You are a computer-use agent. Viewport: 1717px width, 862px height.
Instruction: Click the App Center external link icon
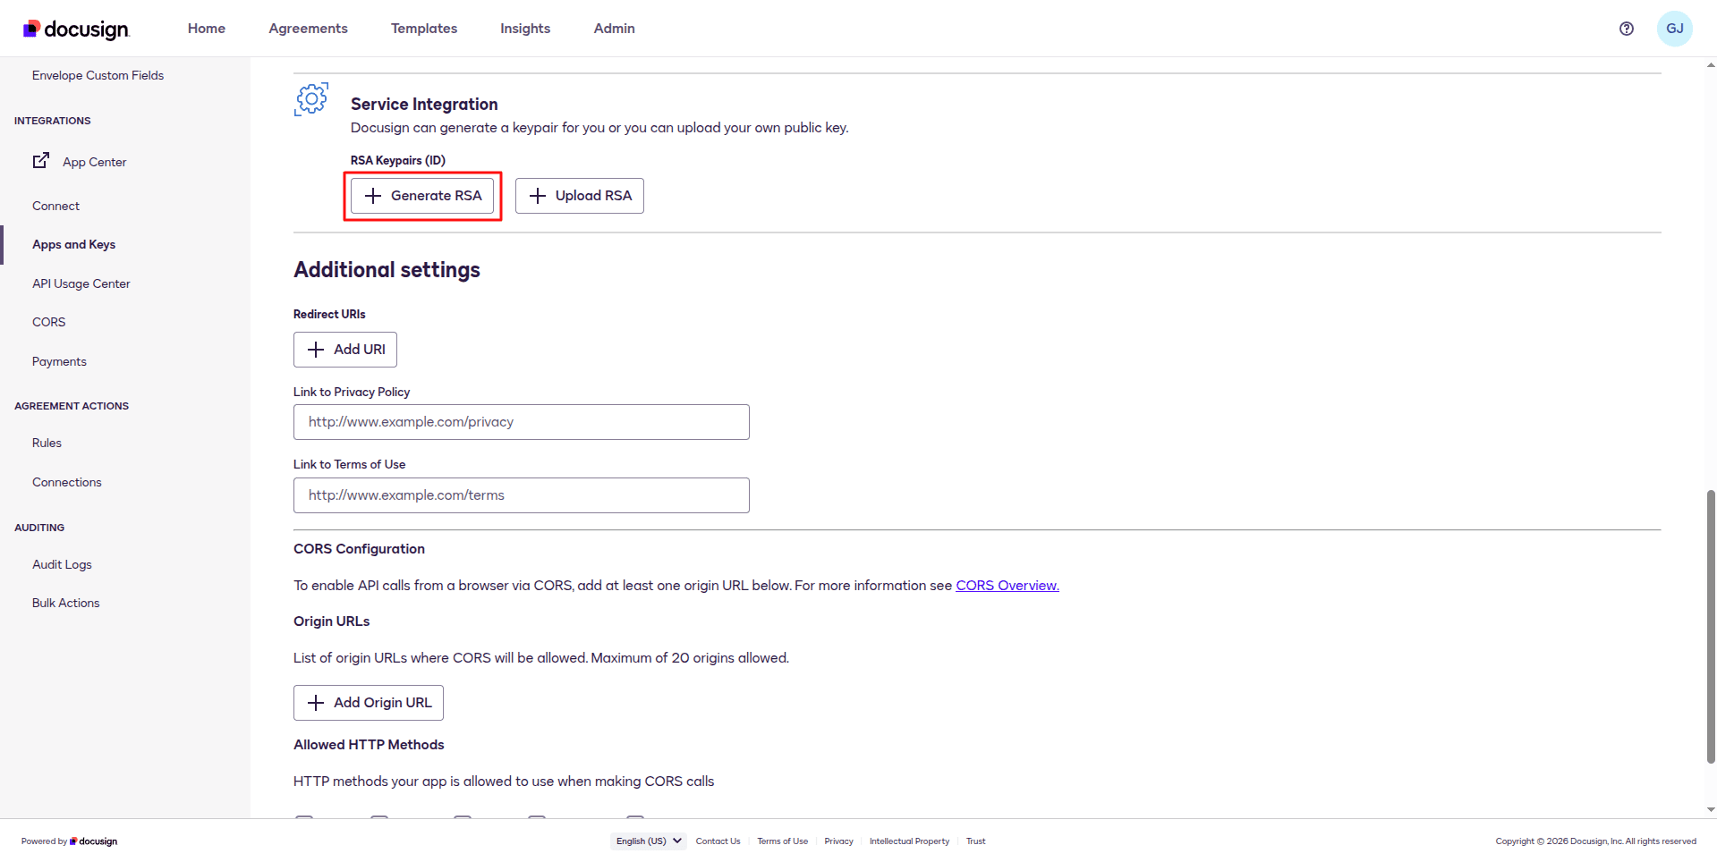pyautogui.click(x=41, y=160)
